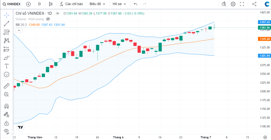Open candlestick chart style selector
Viewport: 271px width, 140px height.
pos(51,4)
